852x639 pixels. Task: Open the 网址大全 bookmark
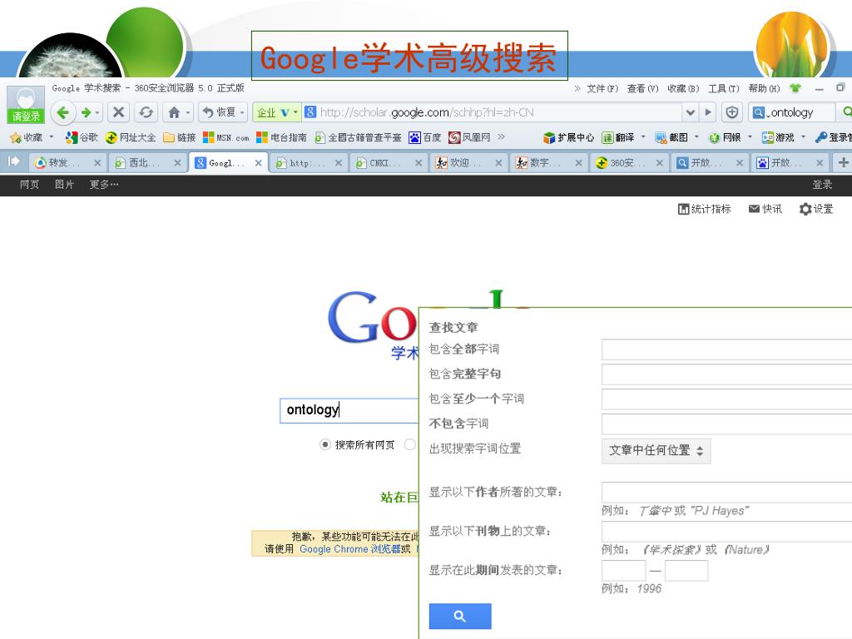point(131,137)
